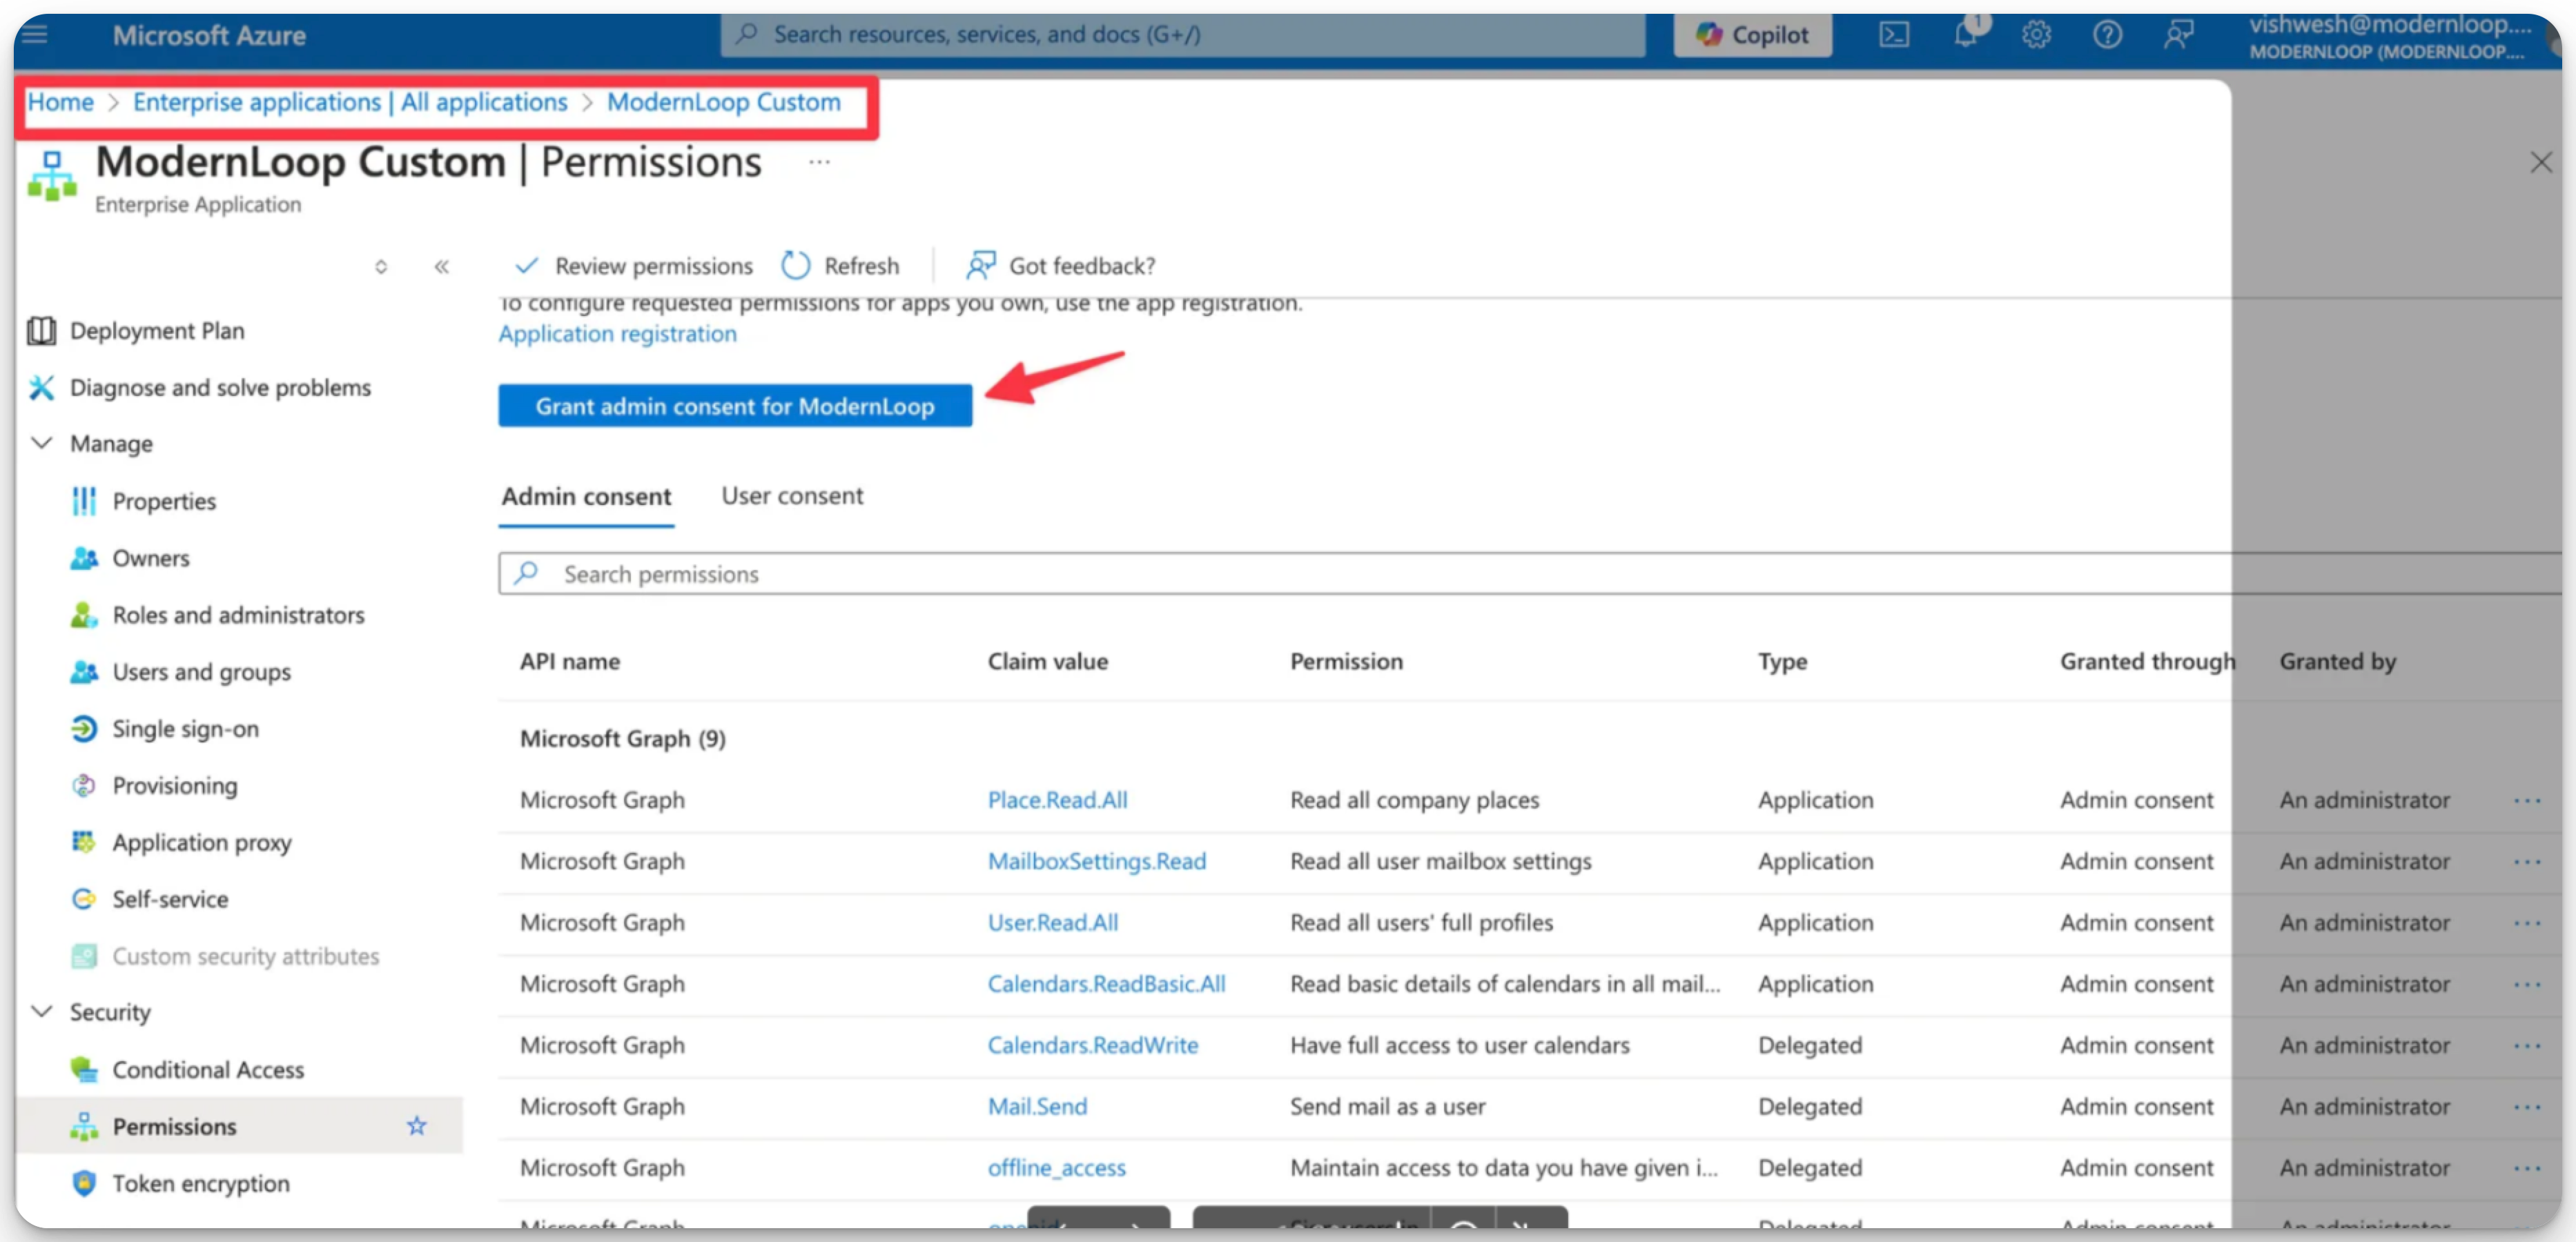Focus the search resources, services, docs box
This screenshot has width=2576, height=1242.
click(1182, 35)
